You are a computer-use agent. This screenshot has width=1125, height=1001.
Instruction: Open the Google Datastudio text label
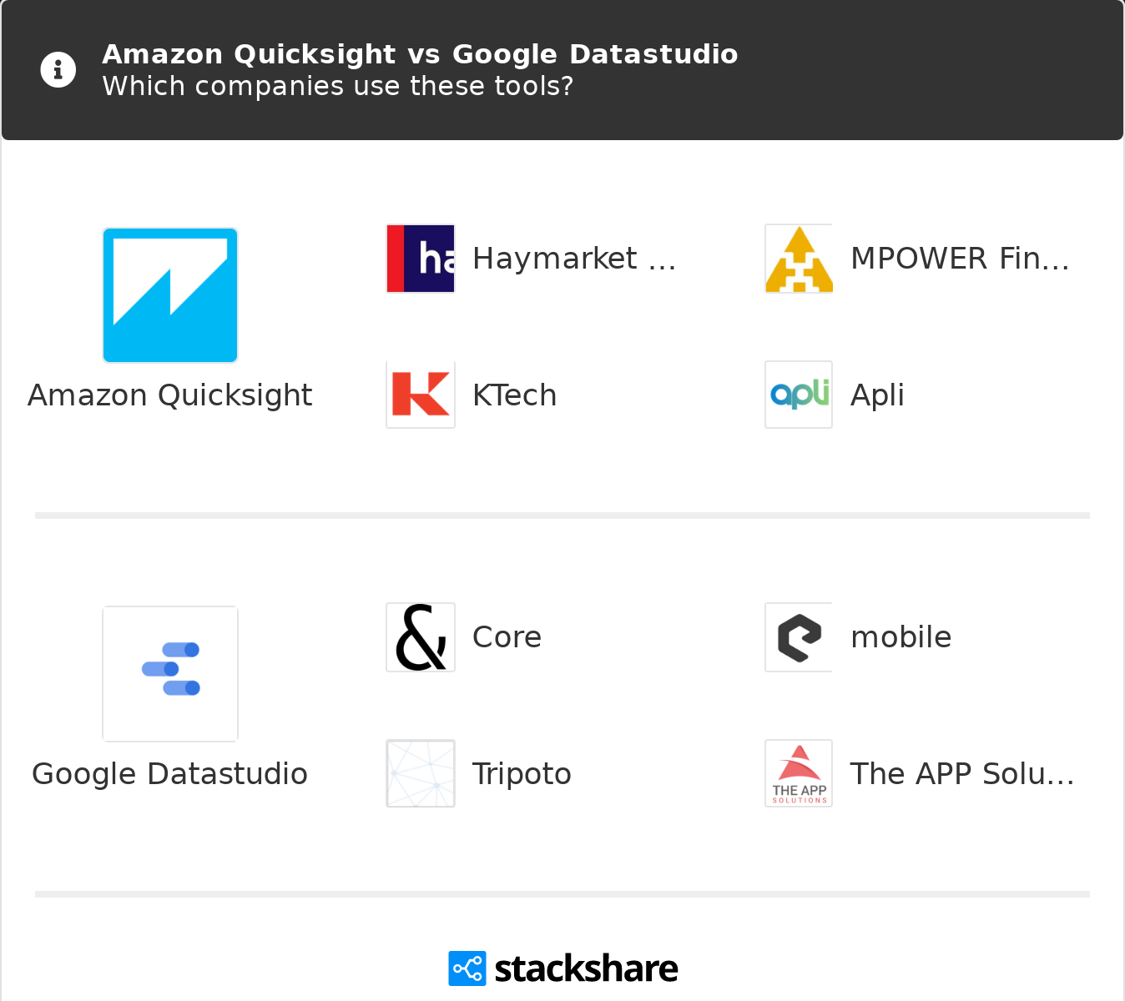tap(170, 774)
